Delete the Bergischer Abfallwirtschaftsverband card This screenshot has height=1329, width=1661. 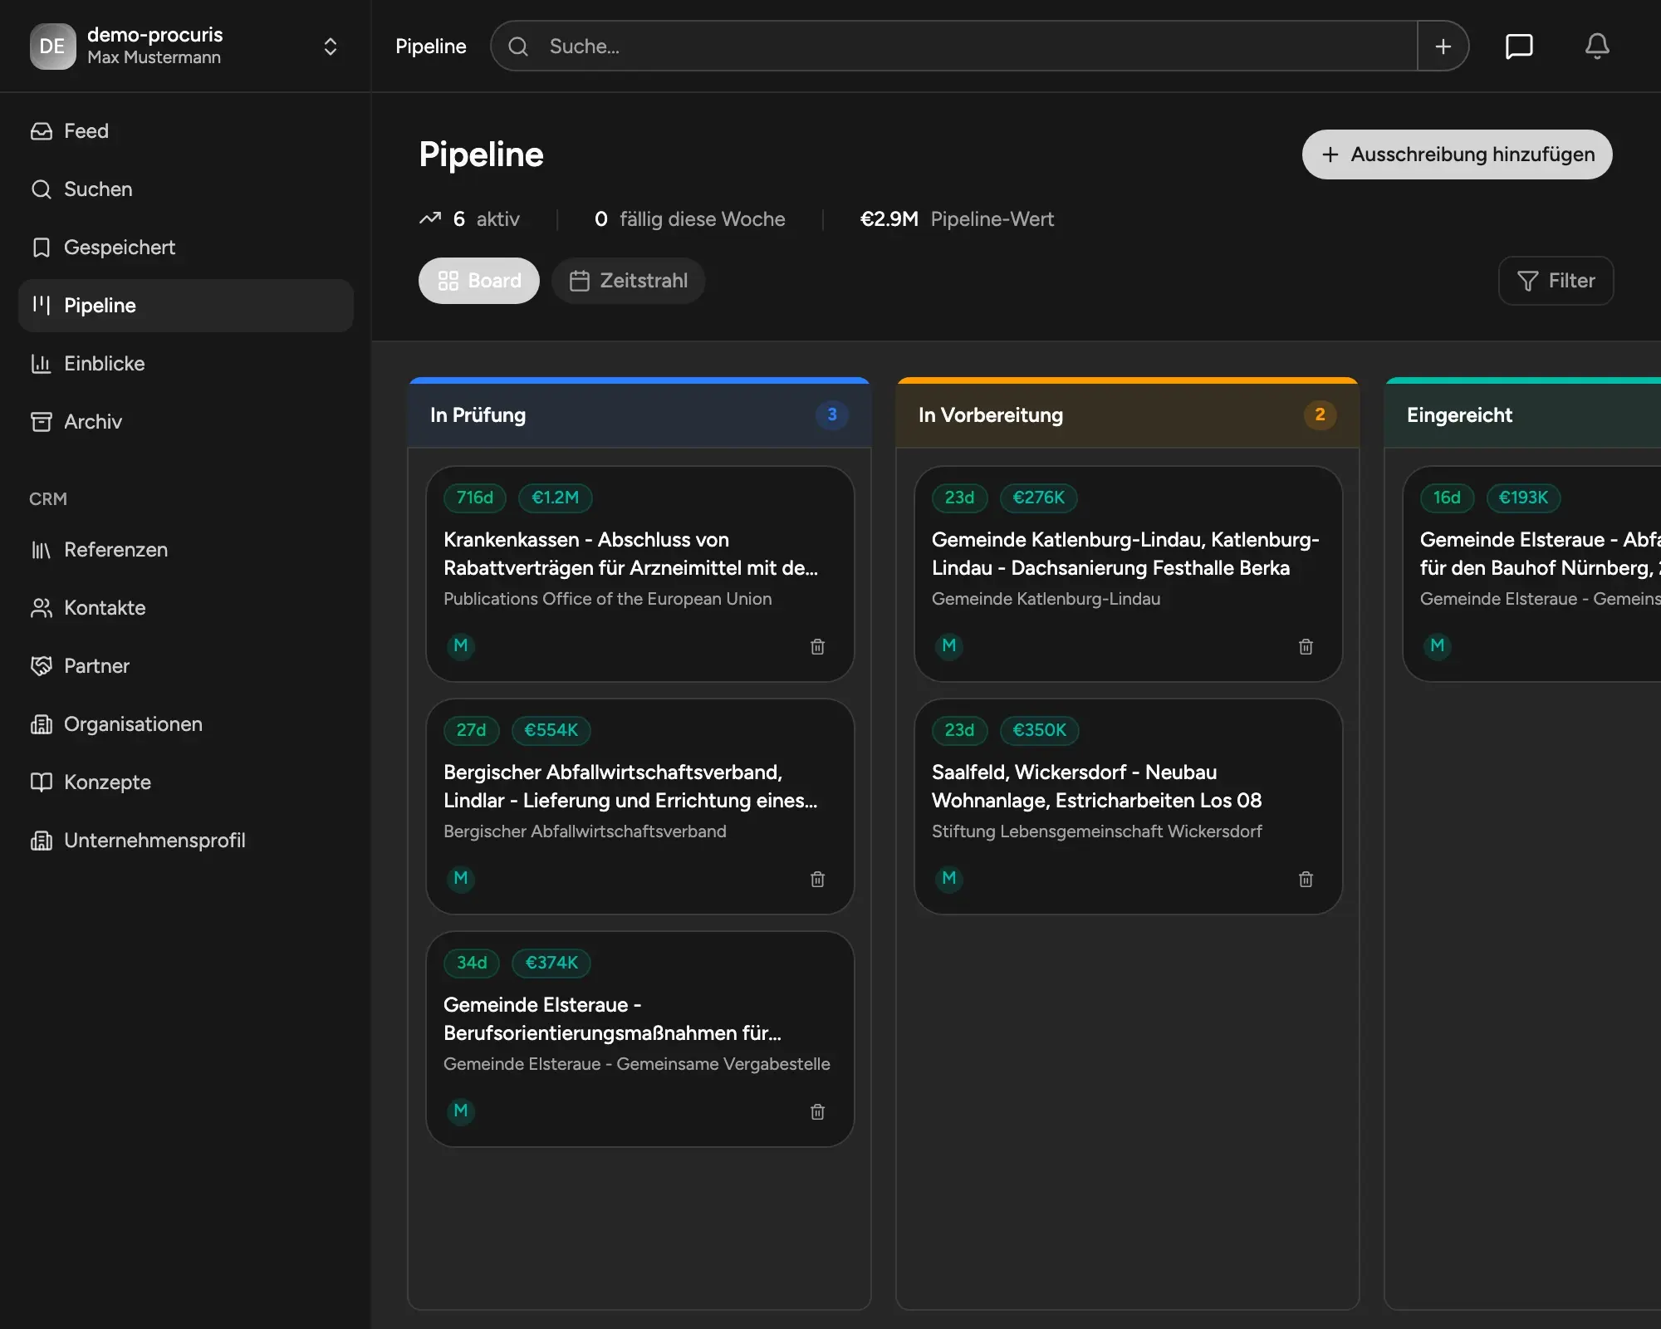(x=817, y=879)
